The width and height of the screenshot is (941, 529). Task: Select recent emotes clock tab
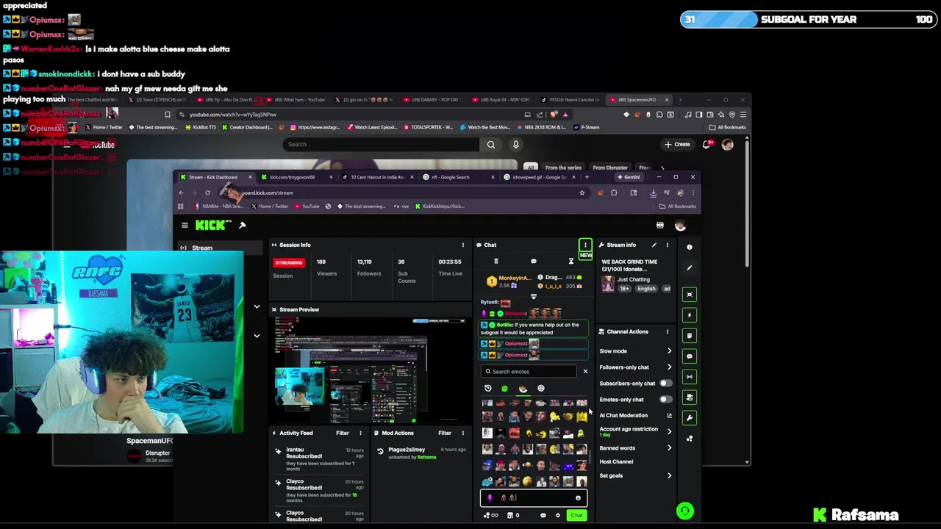tap(488, 388)
